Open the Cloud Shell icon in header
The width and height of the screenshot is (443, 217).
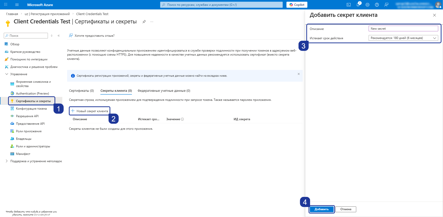[x=349, y=5]
